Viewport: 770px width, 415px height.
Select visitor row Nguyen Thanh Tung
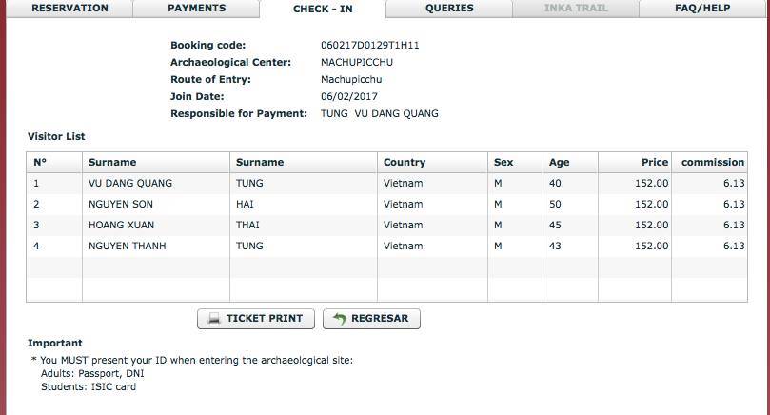(387, 247)
